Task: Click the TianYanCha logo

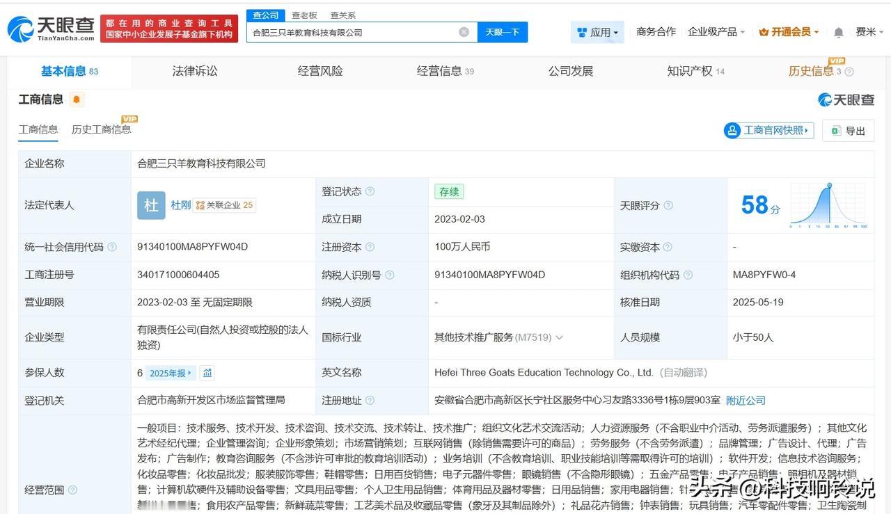Action: pos(52,29)
